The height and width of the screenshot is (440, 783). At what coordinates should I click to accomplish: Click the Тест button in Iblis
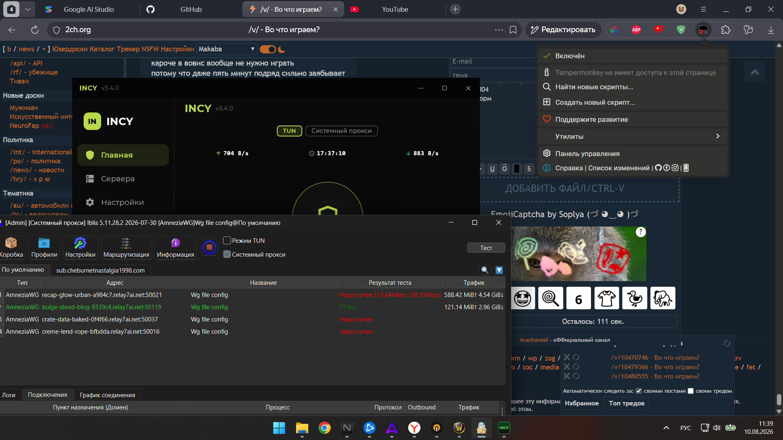pos(486,248)
